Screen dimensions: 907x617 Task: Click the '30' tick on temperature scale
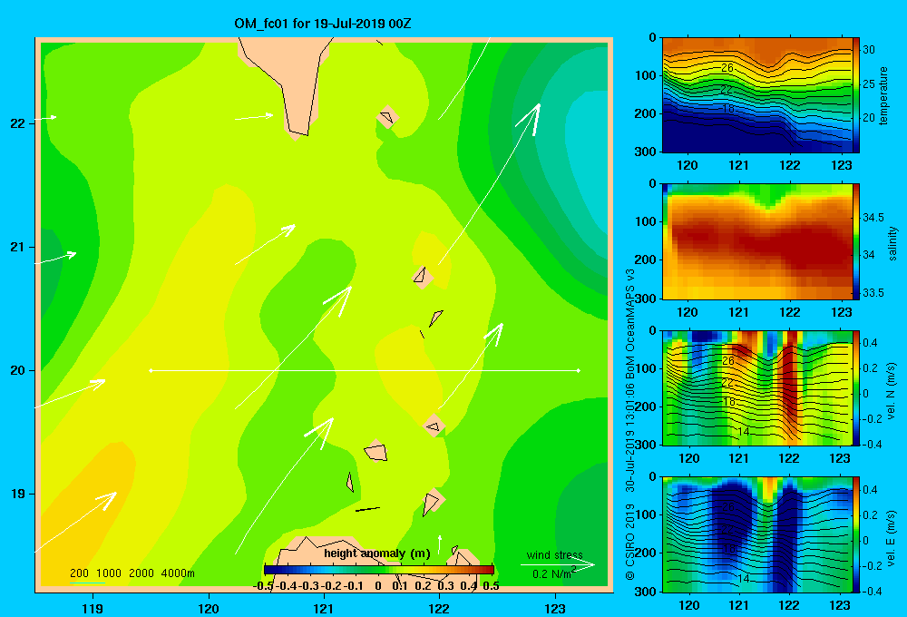coord(869,50)
